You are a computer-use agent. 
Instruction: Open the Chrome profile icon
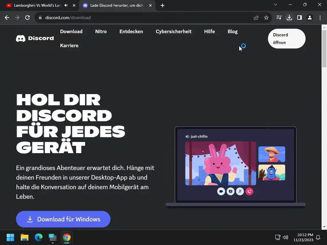(x=310, y=18)
